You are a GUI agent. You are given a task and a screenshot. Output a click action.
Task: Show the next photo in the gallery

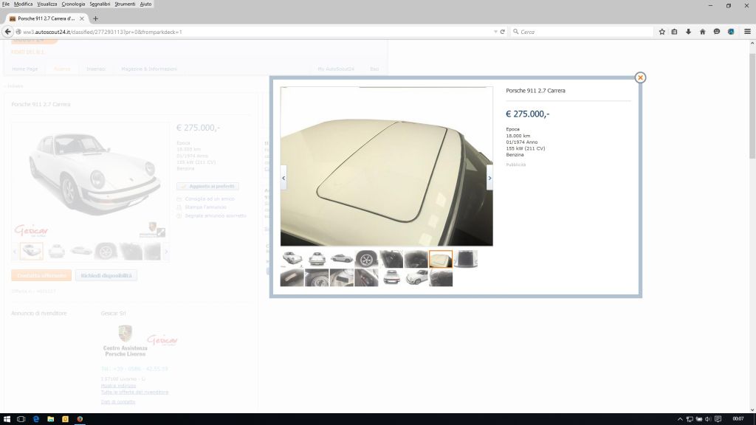point(489,178)
